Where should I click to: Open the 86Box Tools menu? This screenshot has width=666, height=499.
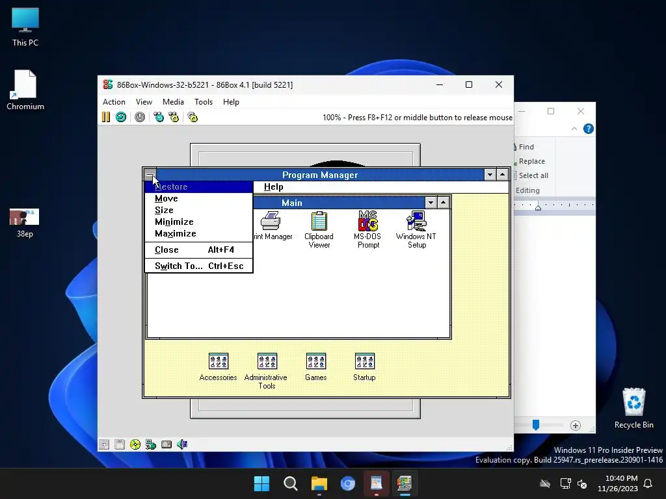click(x=204, y=102)
